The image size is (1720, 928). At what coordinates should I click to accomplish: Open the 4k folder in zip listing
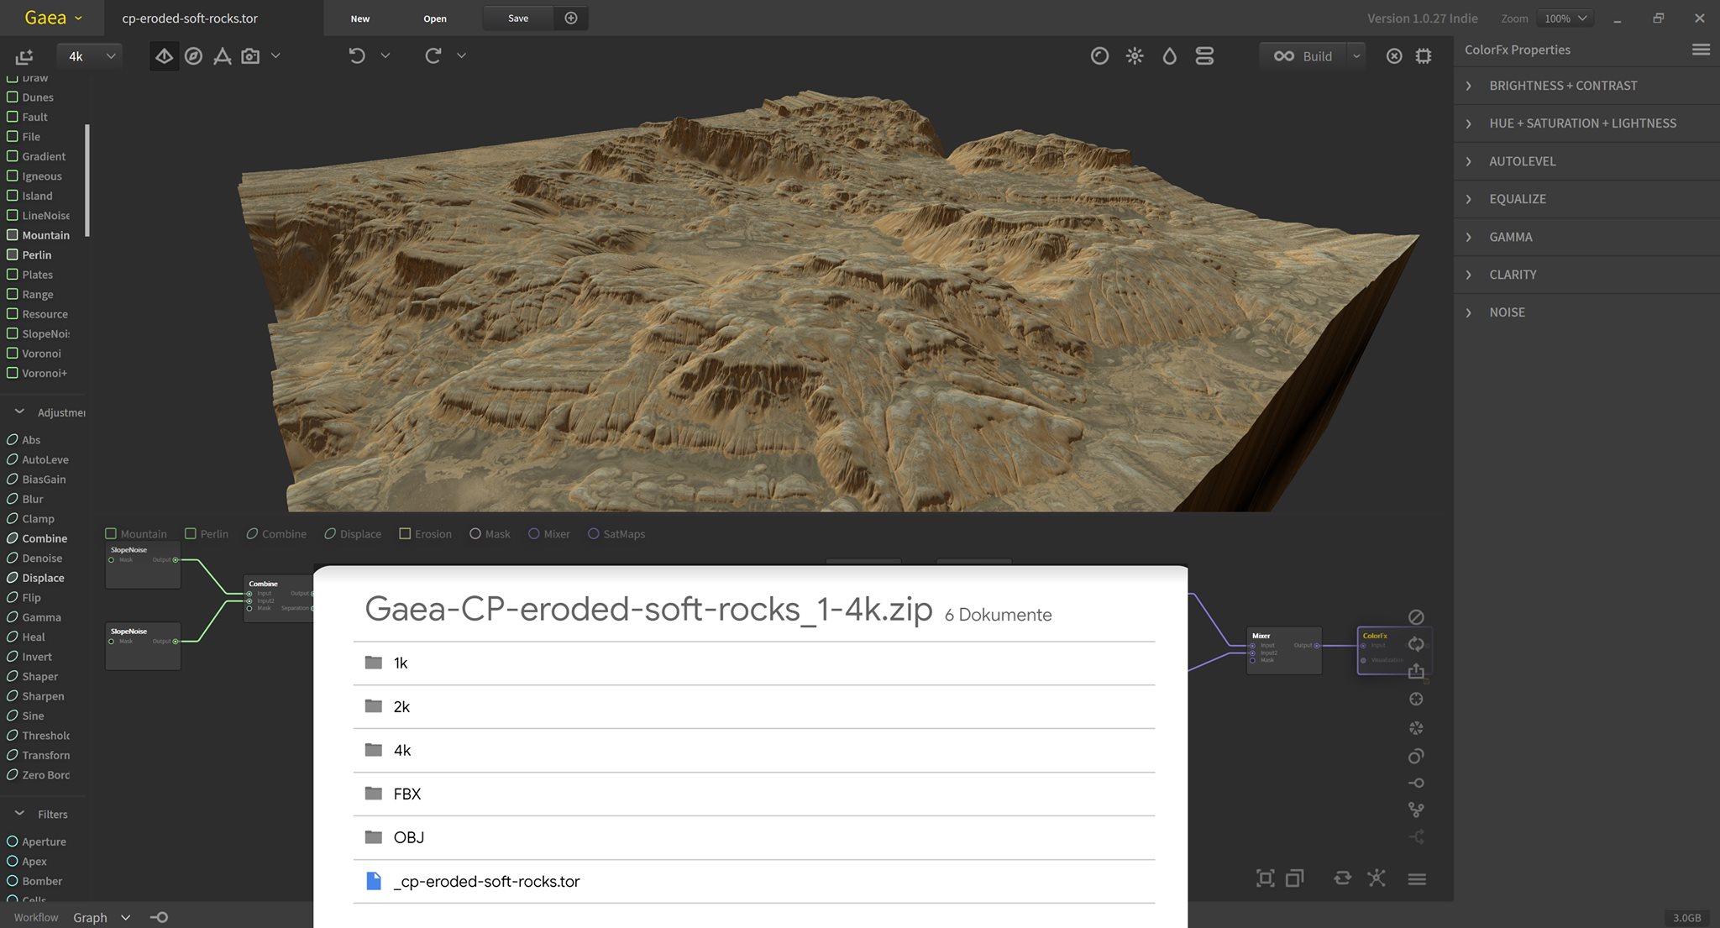(x=754, y=751)
